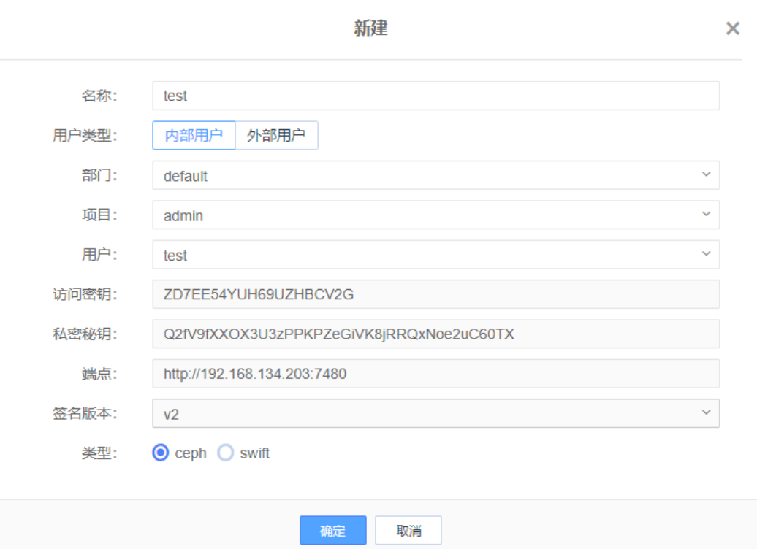Click the 私密秘钥 label
Screen dimensions: 757x549
point(85,334)
